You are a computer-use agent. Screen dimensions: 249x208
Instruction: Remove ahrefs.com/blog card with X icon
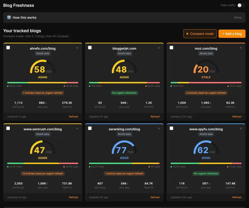[x=77, y=48]
